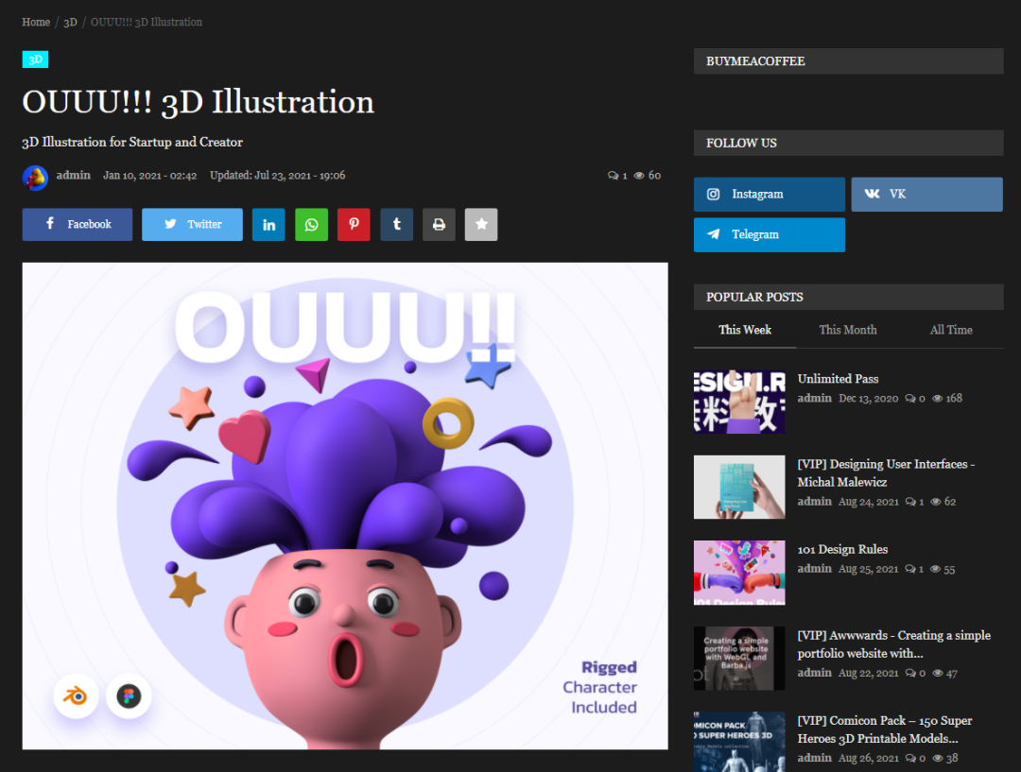Image resolution: width=1021 pixels, height=772 pixels.
Task: Switch to the All Time tab
Action: tap(951, 330)
